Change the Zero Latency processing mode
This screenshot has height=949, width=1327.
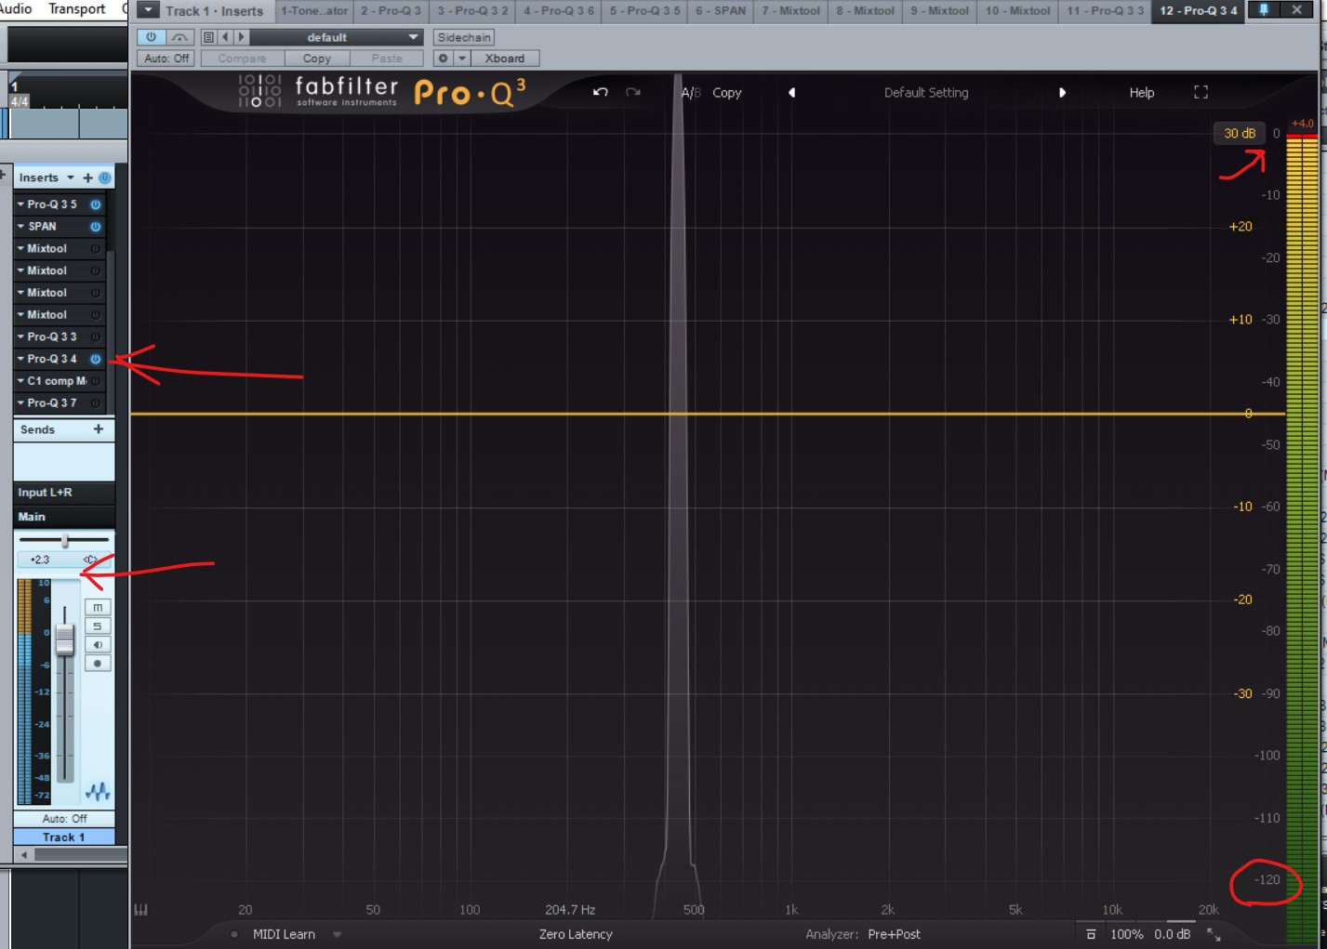(576, 934)
